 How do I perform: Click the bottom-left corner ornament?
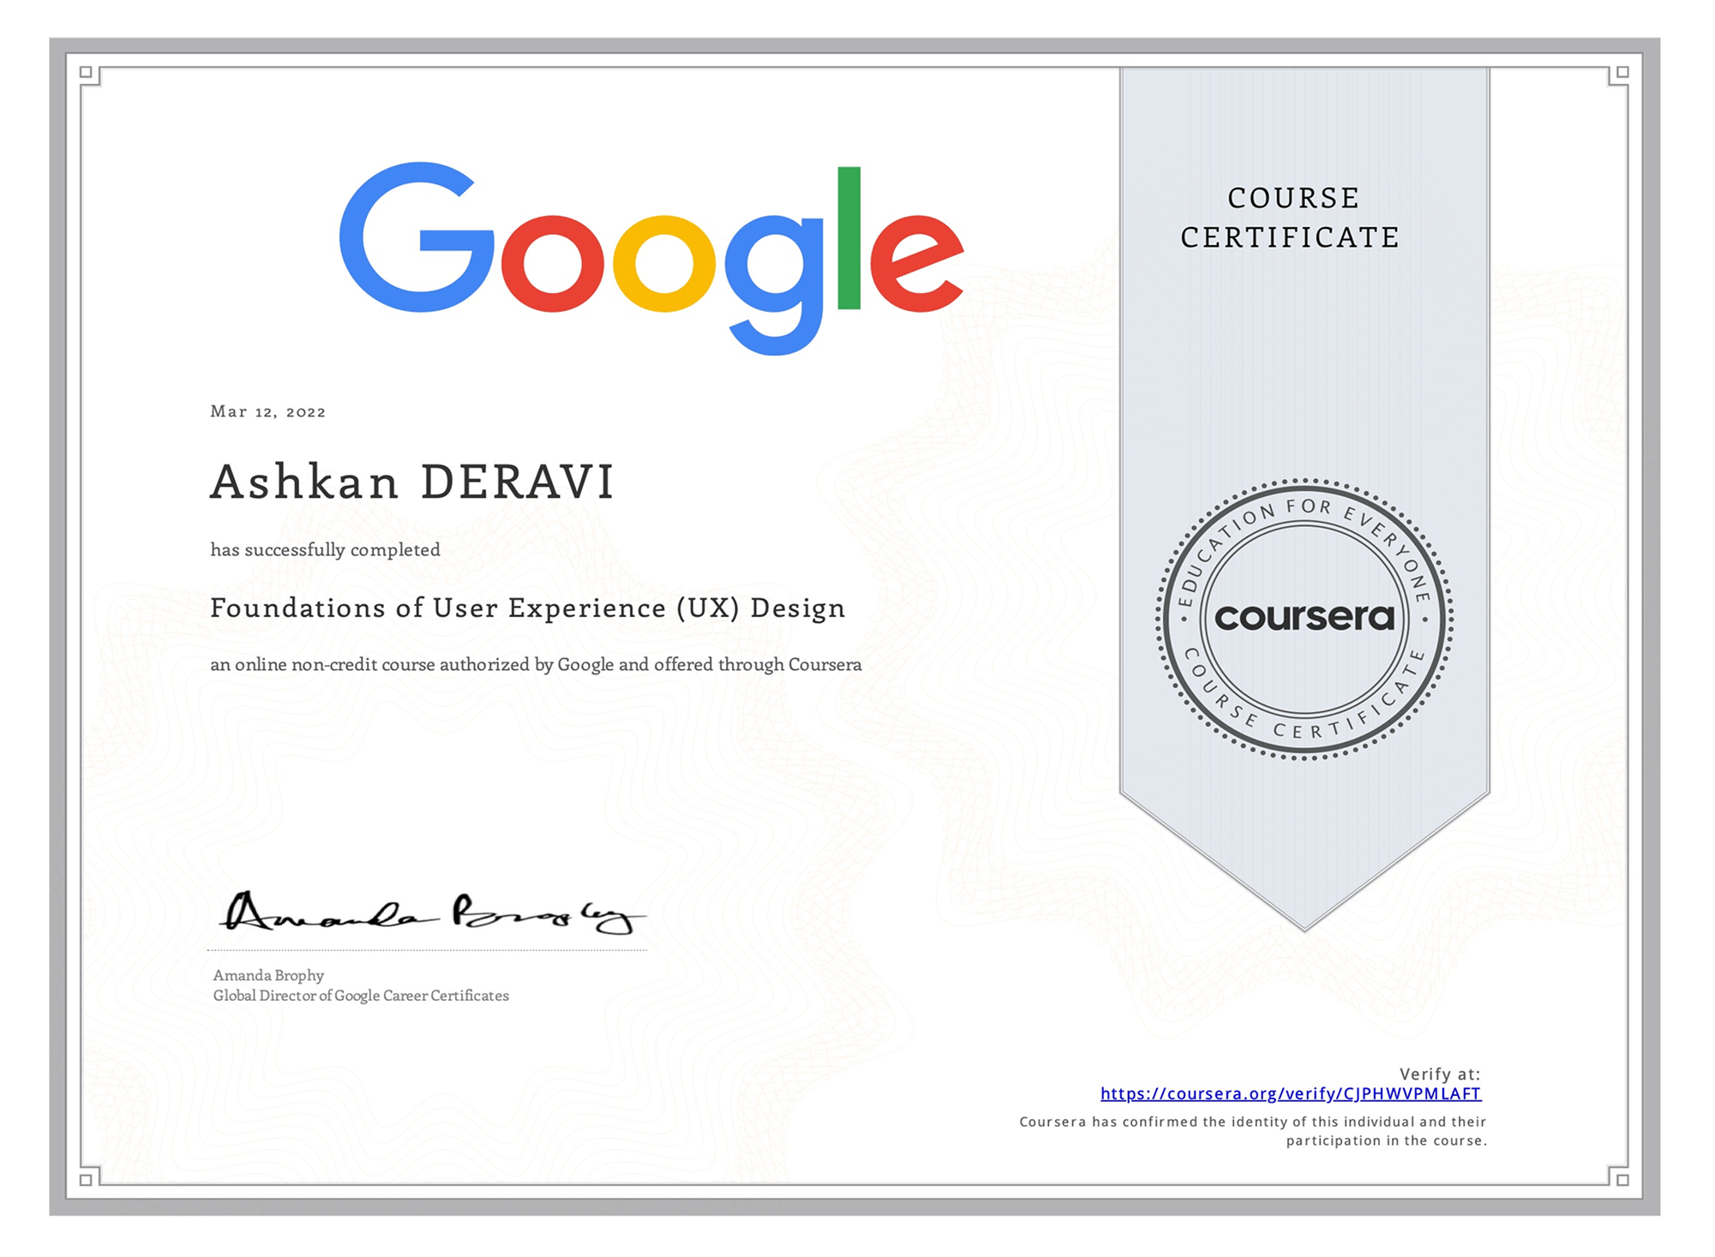(x=87, y=1179)
